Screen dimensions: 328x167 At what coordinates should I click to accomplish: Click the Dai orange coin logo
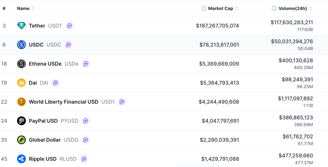(21, 83)
